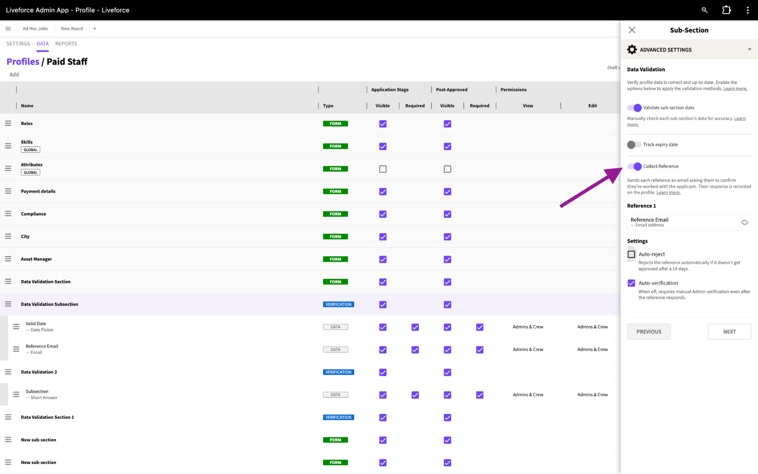Screen dimensions: 758x474
Task: Grab the drag handle for Reference Email row
Action: (16, 349)
